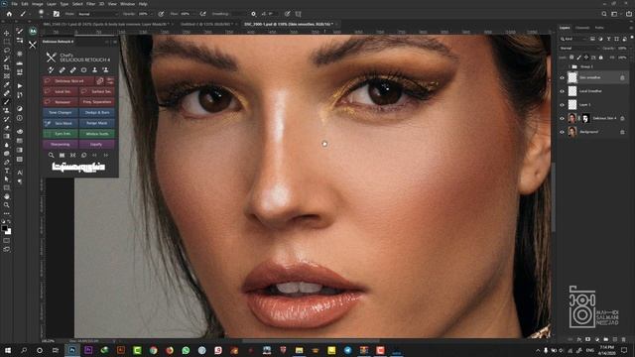
Task: Open the layer Kind filter dropdown
Action: coord(573,39)
